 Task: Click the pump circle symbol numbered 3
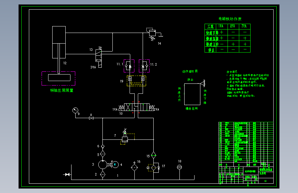[103, 164]
